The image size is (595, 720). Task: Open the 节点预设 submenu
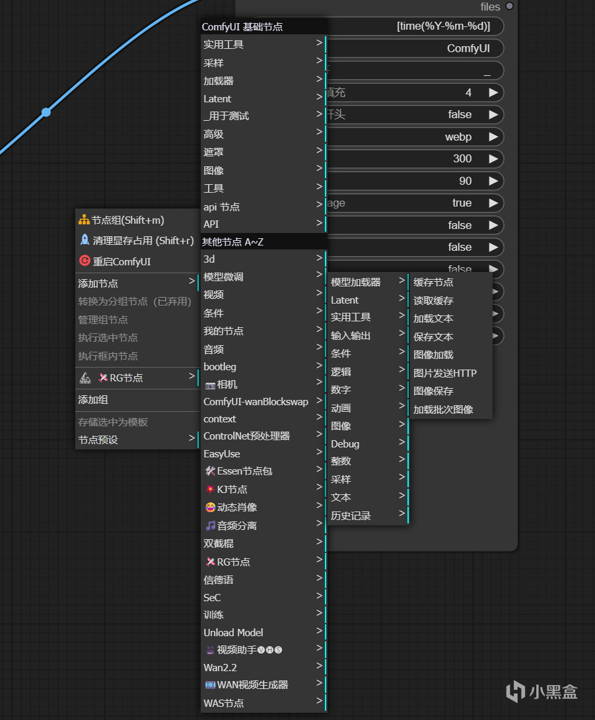137,440
